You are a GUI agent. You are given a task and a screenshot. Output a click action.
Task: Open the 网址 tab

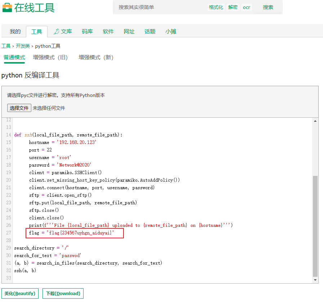coord(129,32)
